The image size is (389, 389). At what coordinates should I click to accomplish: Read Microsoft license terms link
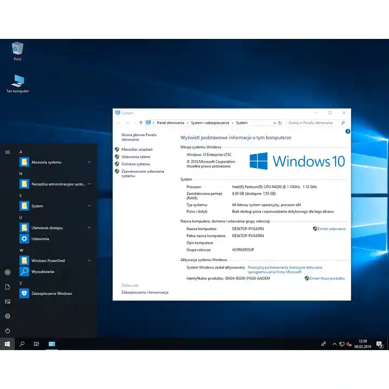point(285,270)
